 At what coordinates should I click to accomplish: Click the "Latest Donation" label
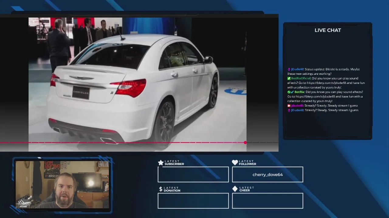point(172,189)
